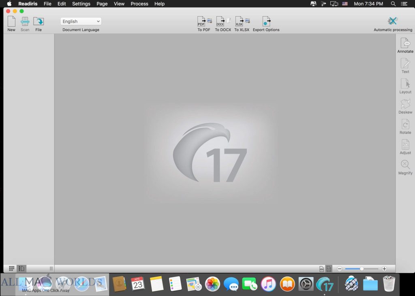Open Spotlight search in menu bar
The height and width of the screenshot is (296, 415).
click(393, 4)
